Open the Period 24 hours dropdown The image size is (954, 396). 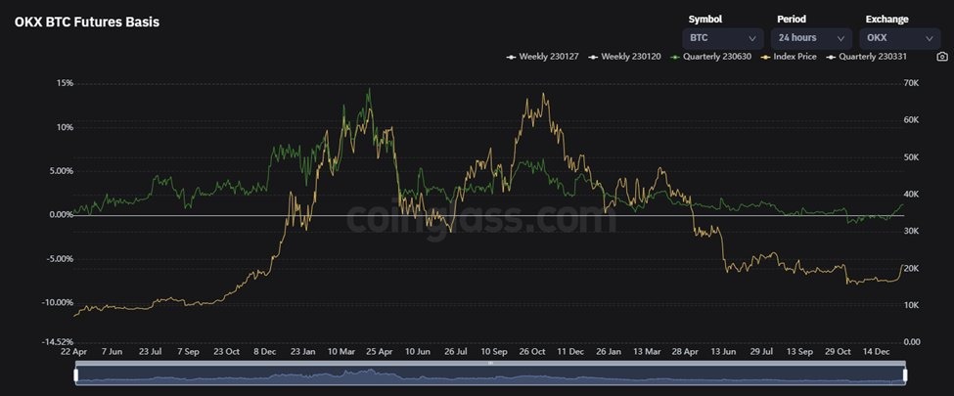click(811, 38)
